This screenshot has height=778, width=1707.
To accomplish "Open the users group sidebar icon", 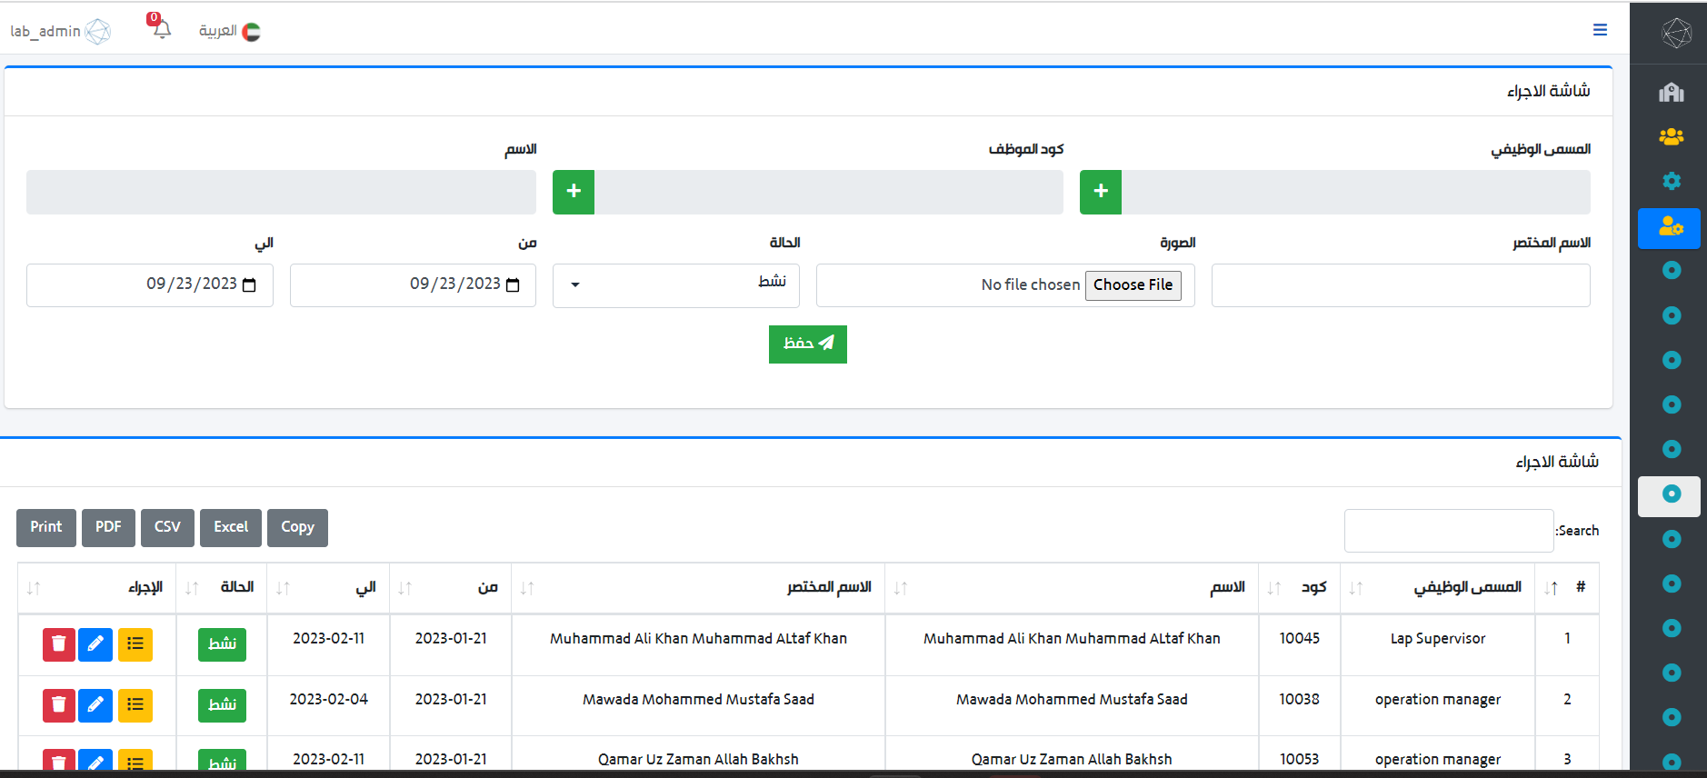I will [x=1671, y=136].
